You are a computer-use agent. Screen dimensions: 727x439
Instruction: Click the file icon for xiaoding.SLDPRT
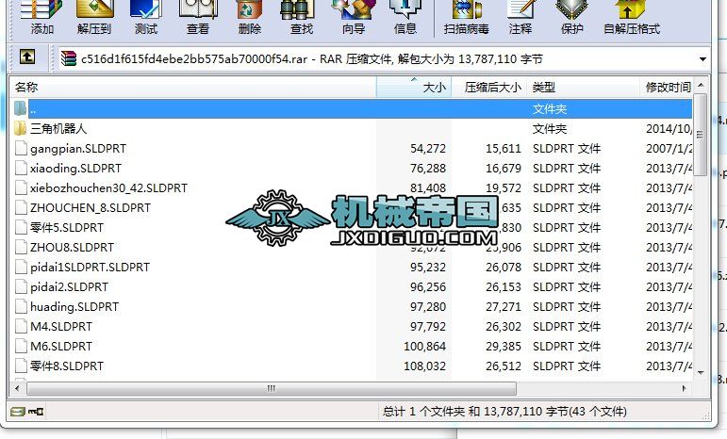(x=21, y=168)
